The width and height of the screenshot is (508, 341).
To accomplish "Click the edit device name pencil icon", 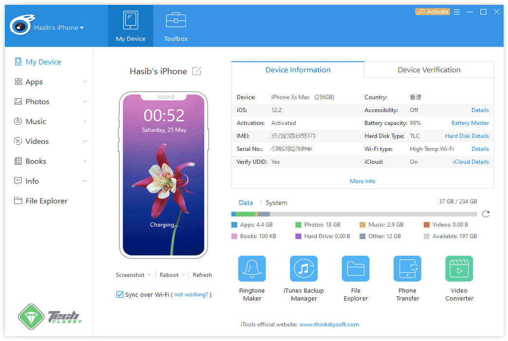I will 197,72.
